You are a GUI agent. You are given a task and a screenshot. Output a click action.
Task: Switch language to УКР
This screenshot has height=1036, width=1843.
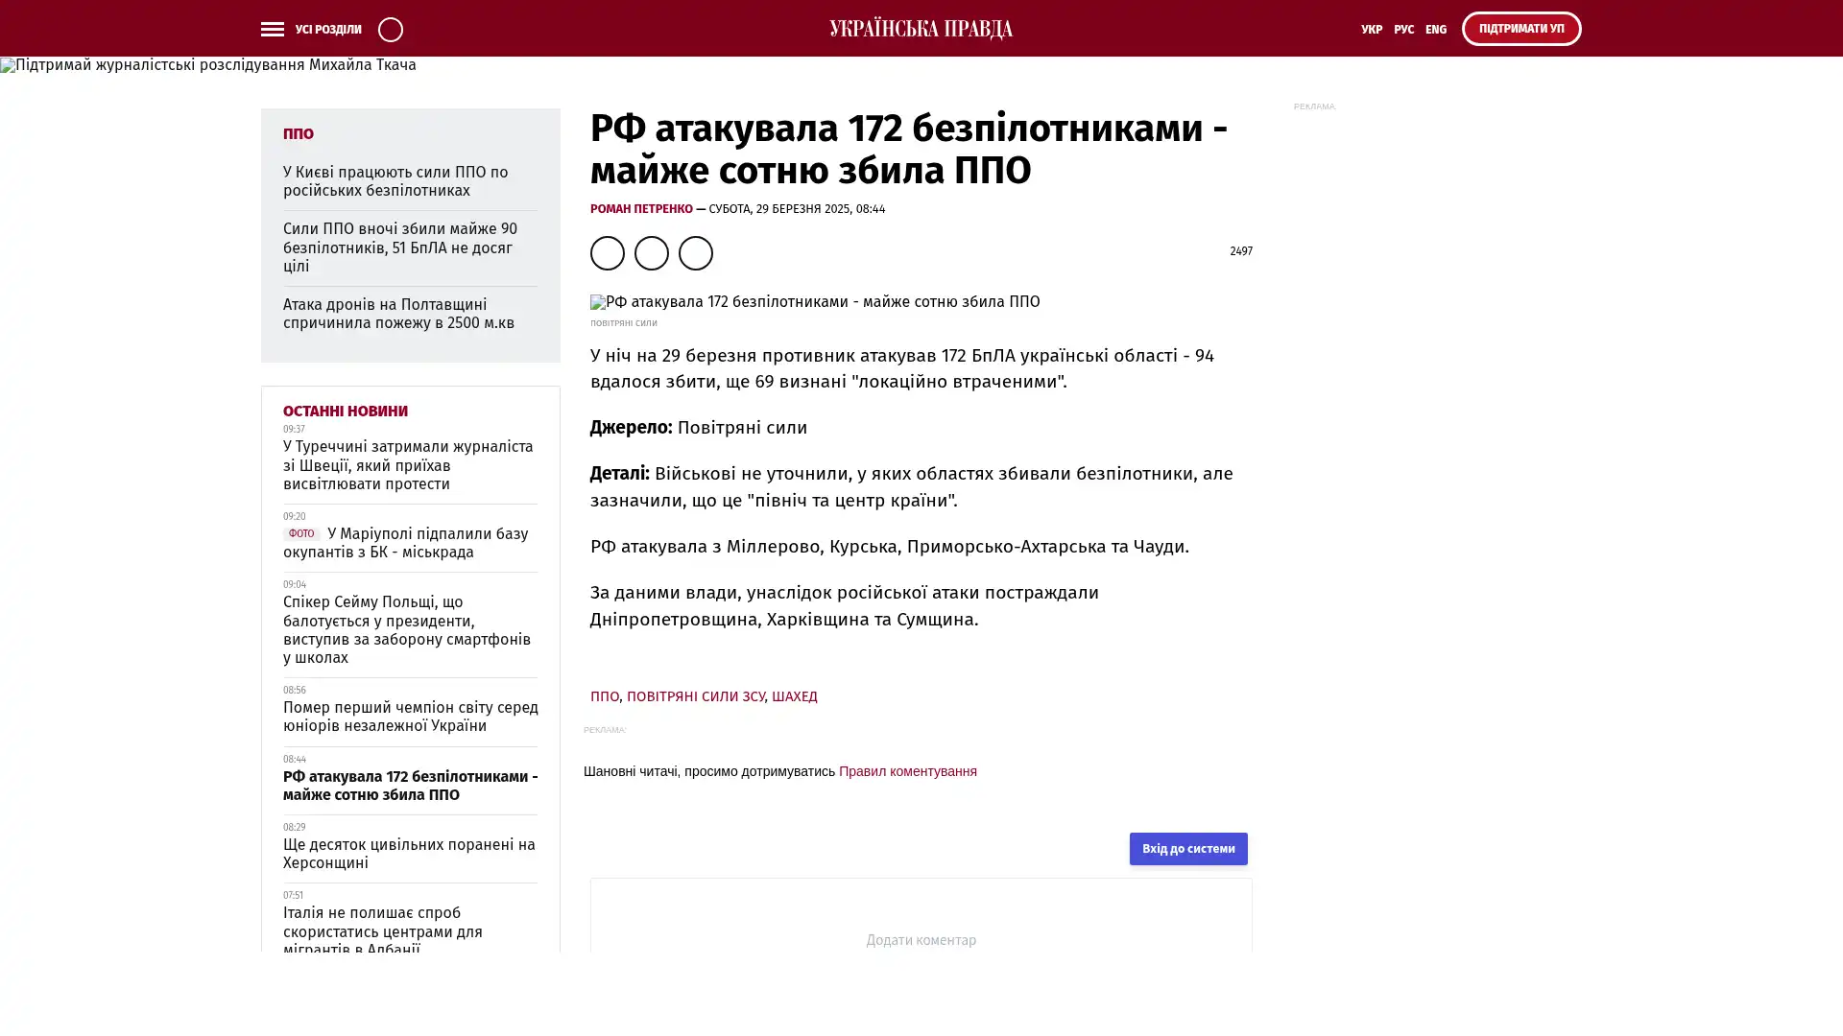pos(1371,30)
